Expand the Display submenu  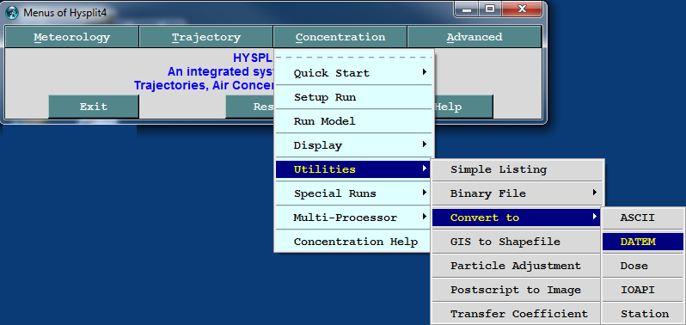pos(354,145)
